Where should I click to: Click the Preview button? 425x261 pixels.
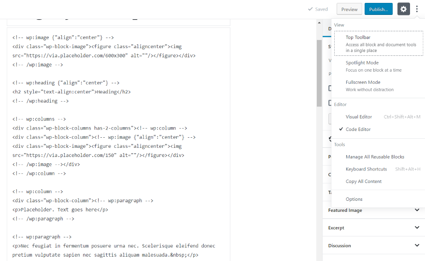pyautogui.click(x=349, y=9)
